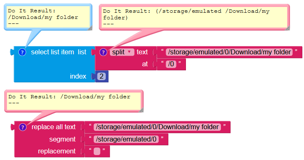This screenshot has height=160, width=304.
Task: Click comment text '(/storage/emulated /Download/my folder)'
Action: (x=186, y=14)
